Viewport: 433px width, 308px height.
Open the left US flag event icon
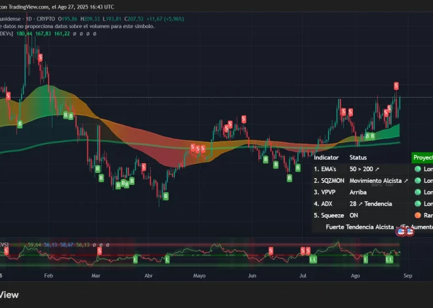[x=400, y=231]
